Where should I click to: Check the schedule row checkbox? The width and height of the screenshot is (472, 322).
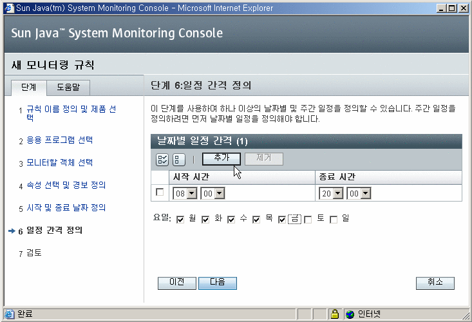click(x=160, y=192)
